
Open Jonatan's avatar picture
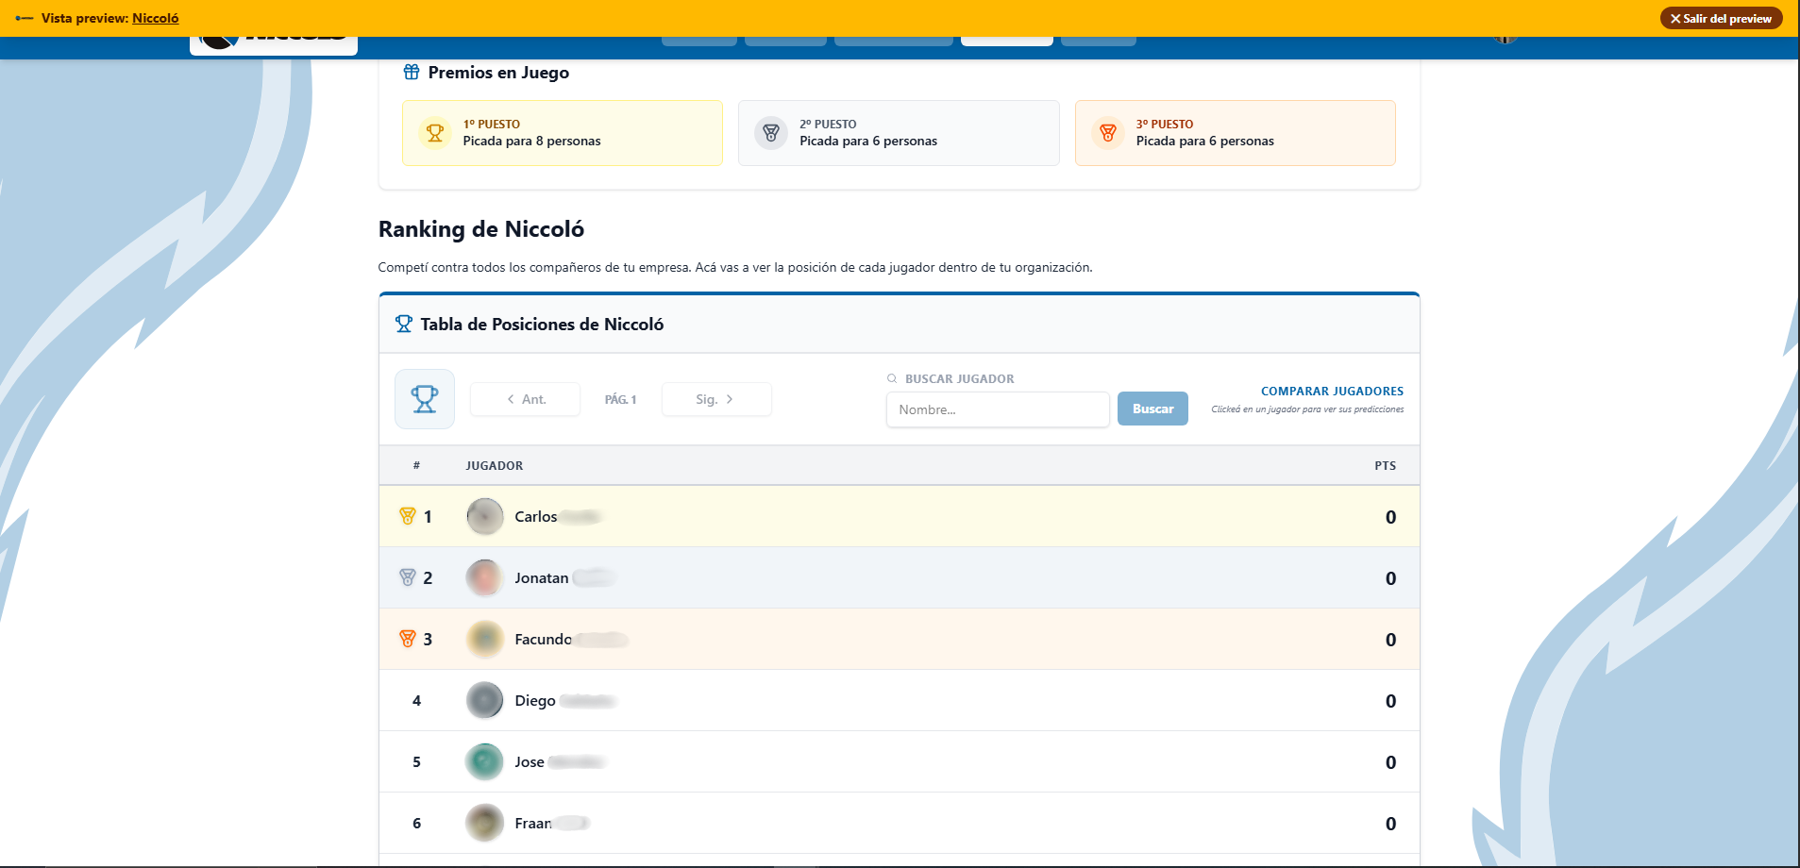coord(485,577)
